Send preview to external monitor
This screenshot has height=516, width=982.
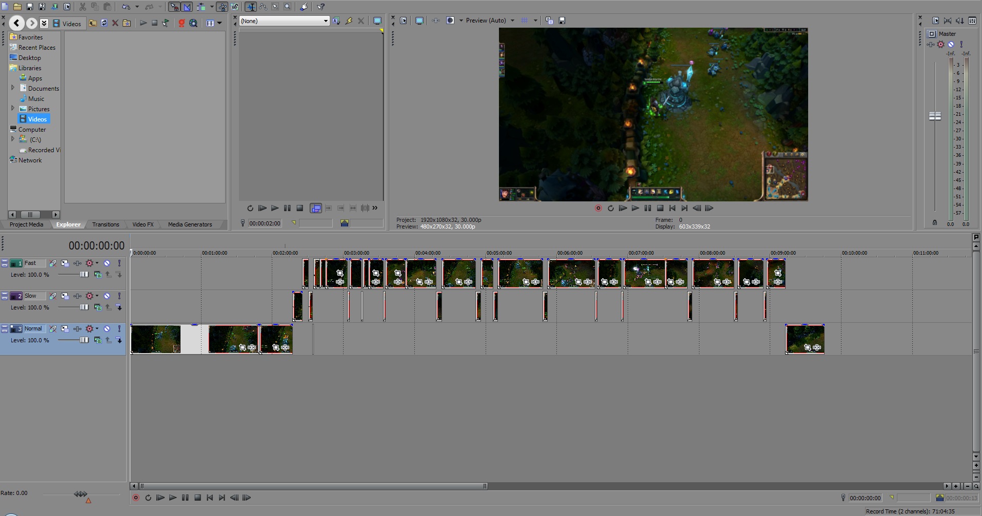[419, 20]
